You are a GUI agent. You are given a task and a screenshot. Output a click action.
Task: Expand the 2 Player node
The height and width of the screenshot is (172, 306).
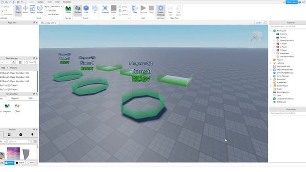[274, 47]
